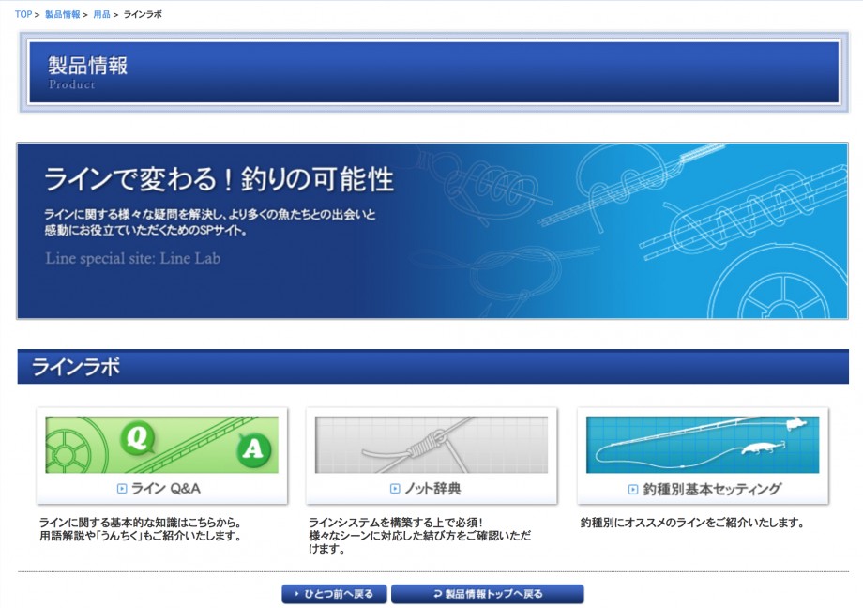This screenshot has height=608, width=863.
Task: Click the green Q speech bubble icon
Action: (138, 438)
